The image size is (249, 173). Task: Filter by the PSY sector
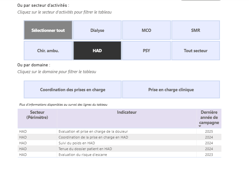(x=146, y=51)
